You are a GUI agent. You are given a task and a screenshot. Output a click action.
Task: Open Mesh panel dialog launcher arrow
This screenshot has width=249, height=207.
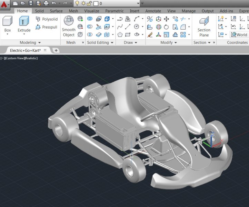click(x=83, y=42)
